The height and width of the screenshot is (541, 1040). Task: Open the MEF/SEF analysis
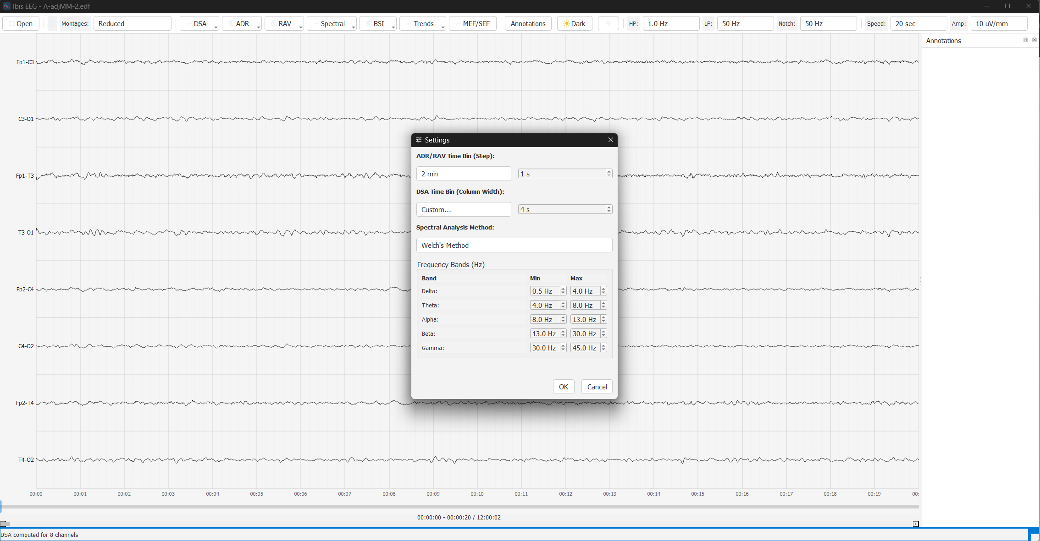[x=472, y=24]
